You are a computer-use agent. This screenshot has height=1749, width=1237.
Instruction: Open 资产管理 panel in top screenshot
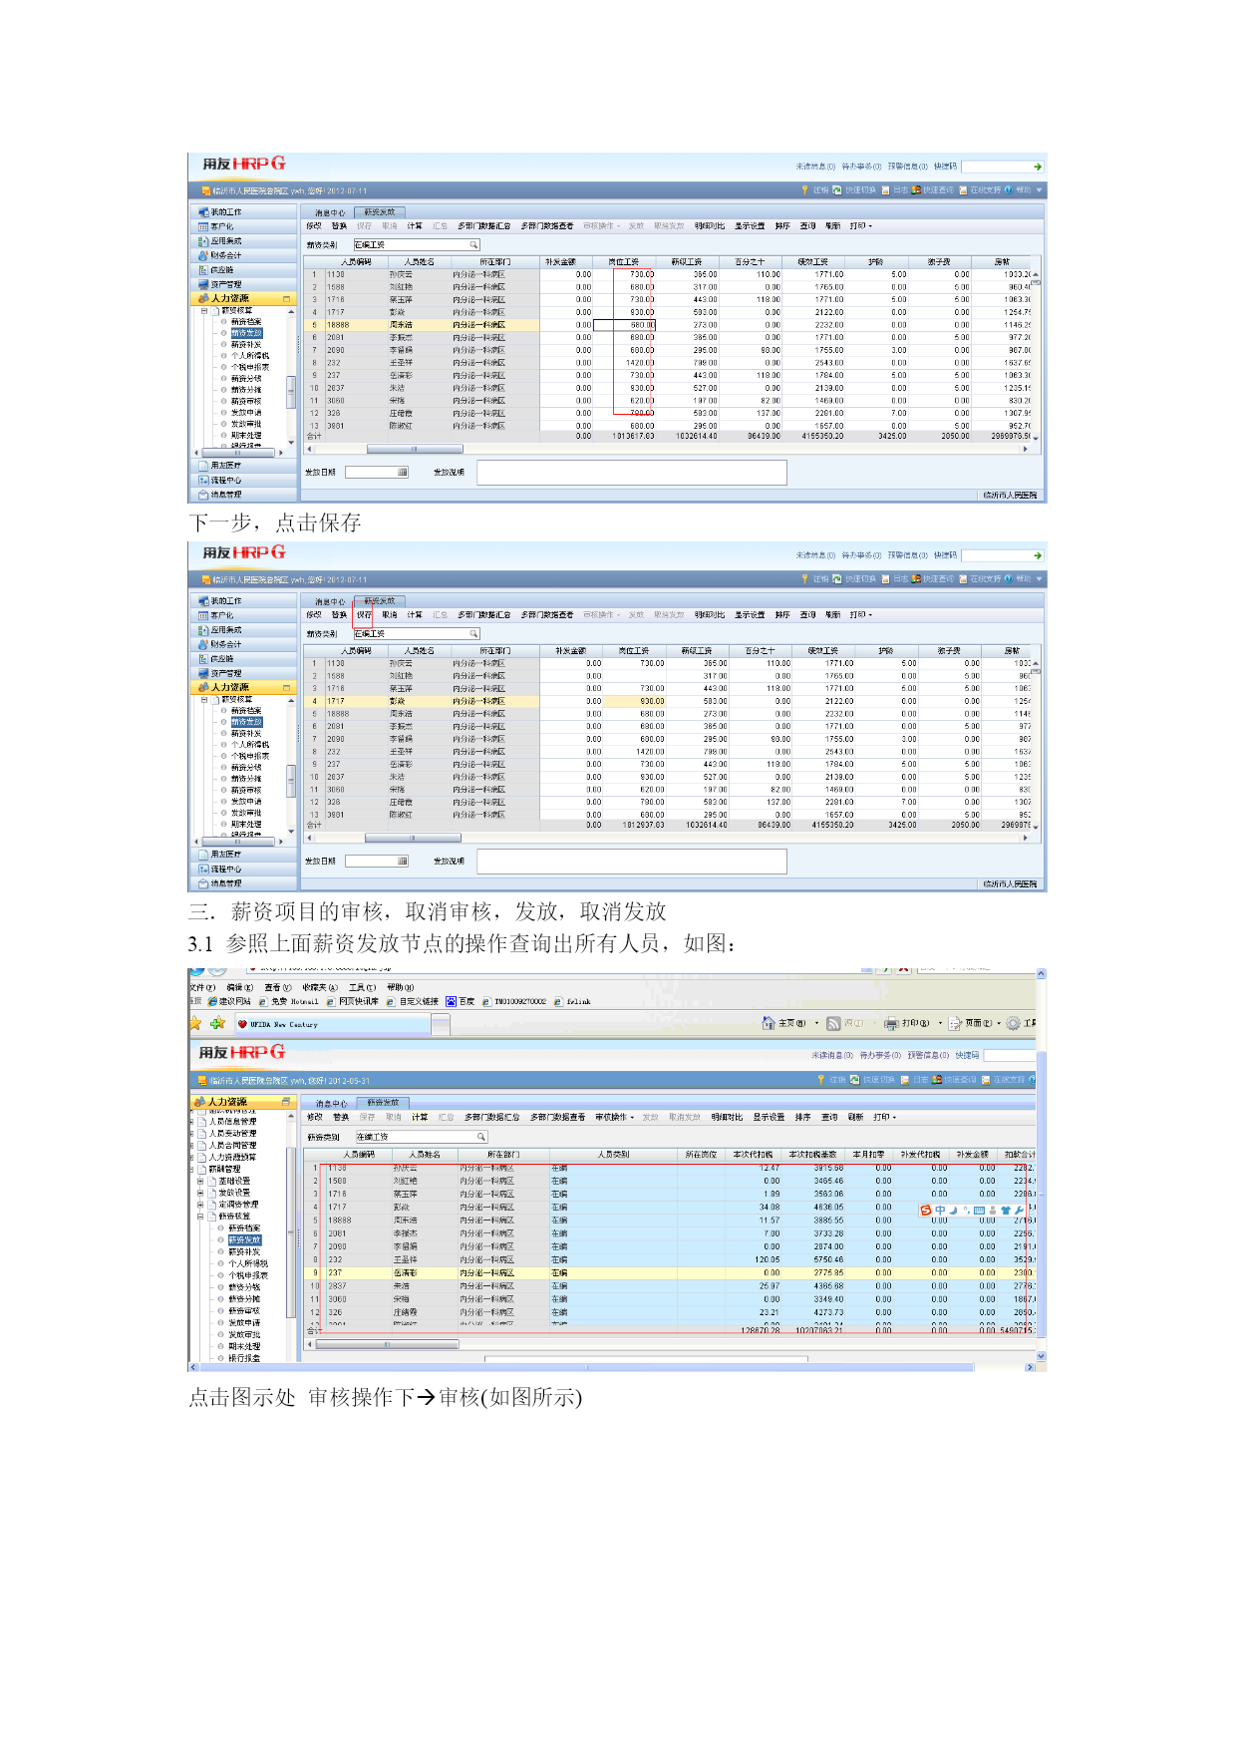click(243, 284)
